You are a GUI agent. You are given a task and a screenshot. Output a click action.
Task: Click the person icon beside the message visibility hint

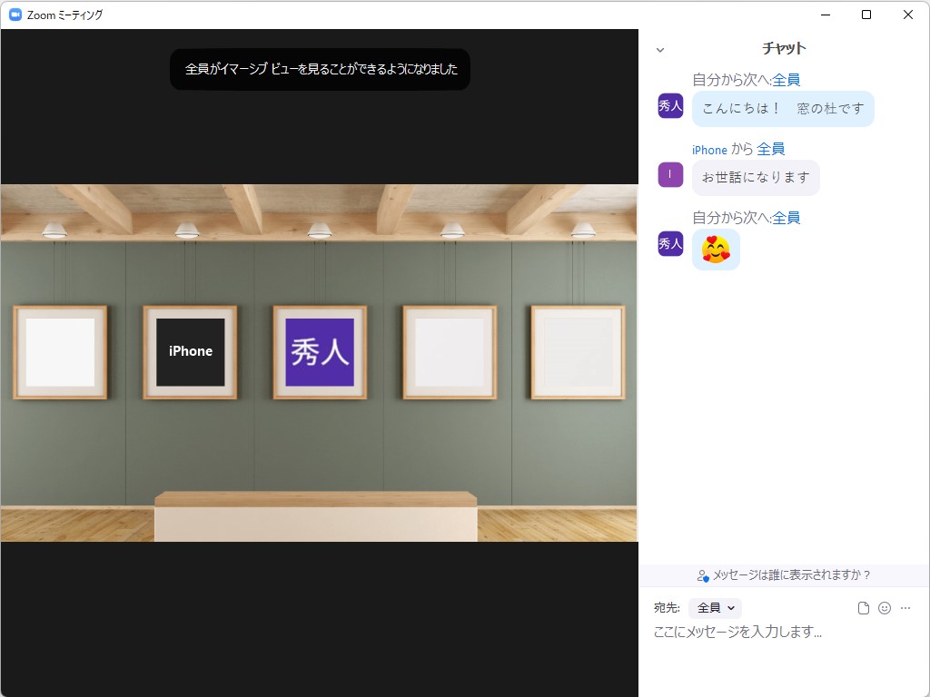coord(702,574)
